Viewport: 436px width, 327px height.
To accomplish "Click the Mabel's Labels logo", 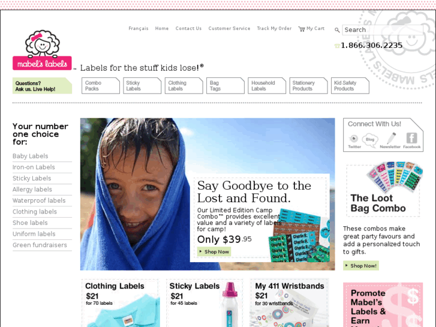I will [42, 50].
